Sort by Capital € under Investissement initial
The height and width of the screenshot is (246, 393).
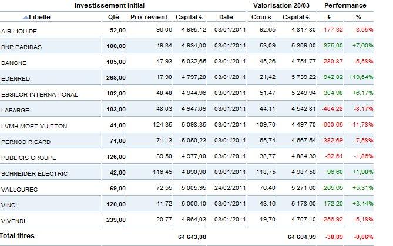pyautogui.click(x=189, y=17)
